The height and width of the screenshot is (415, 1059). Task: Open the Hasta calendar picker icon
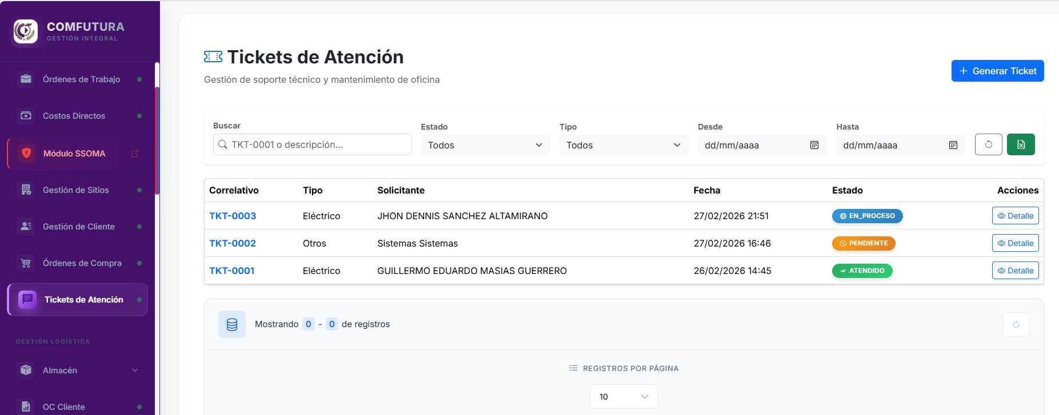[953, 145]
